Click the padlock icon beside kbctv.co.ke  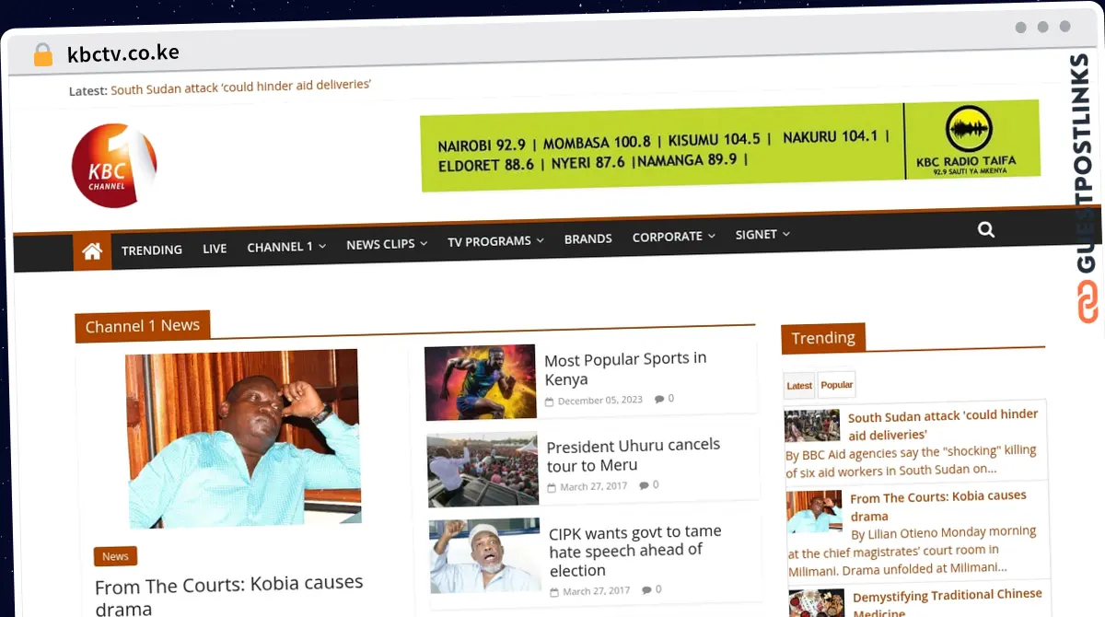[42, 54]
